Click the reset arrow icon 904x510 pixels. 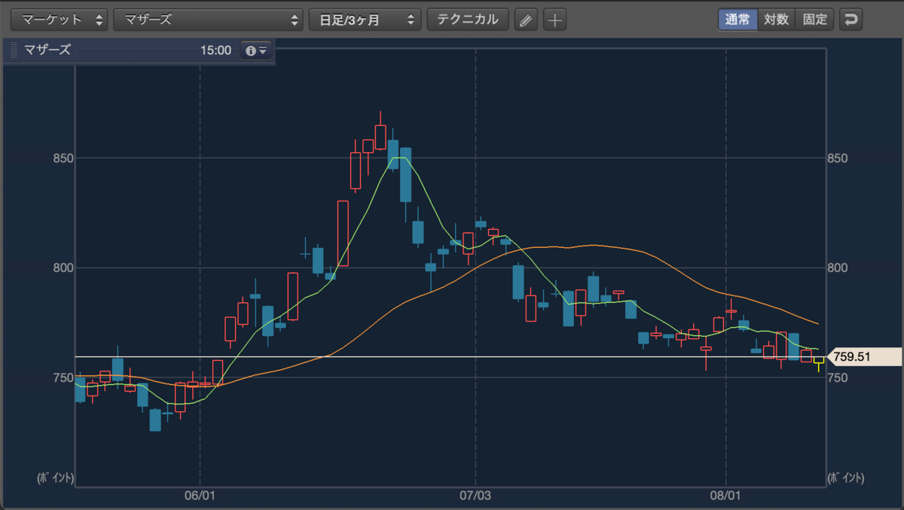[851, 20]
